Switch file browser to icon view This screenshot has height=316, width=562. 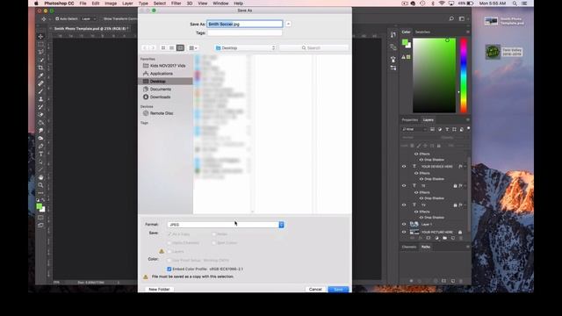pos(163,47)
